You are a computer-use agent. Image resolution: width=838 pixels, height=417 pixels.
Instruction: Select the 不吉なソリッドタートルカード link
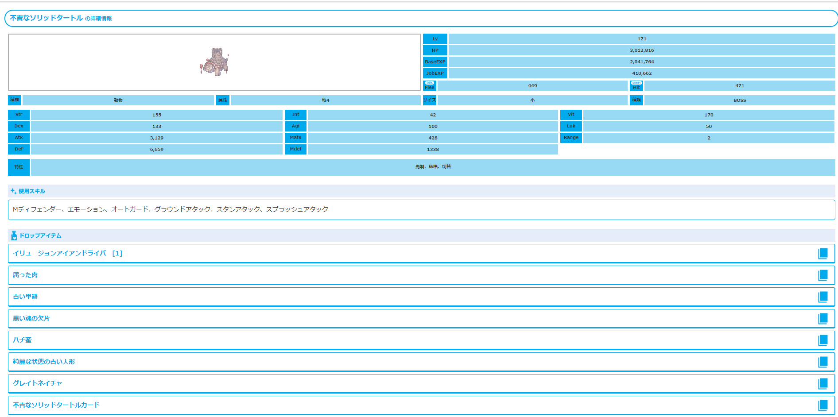tap(56, 405)
